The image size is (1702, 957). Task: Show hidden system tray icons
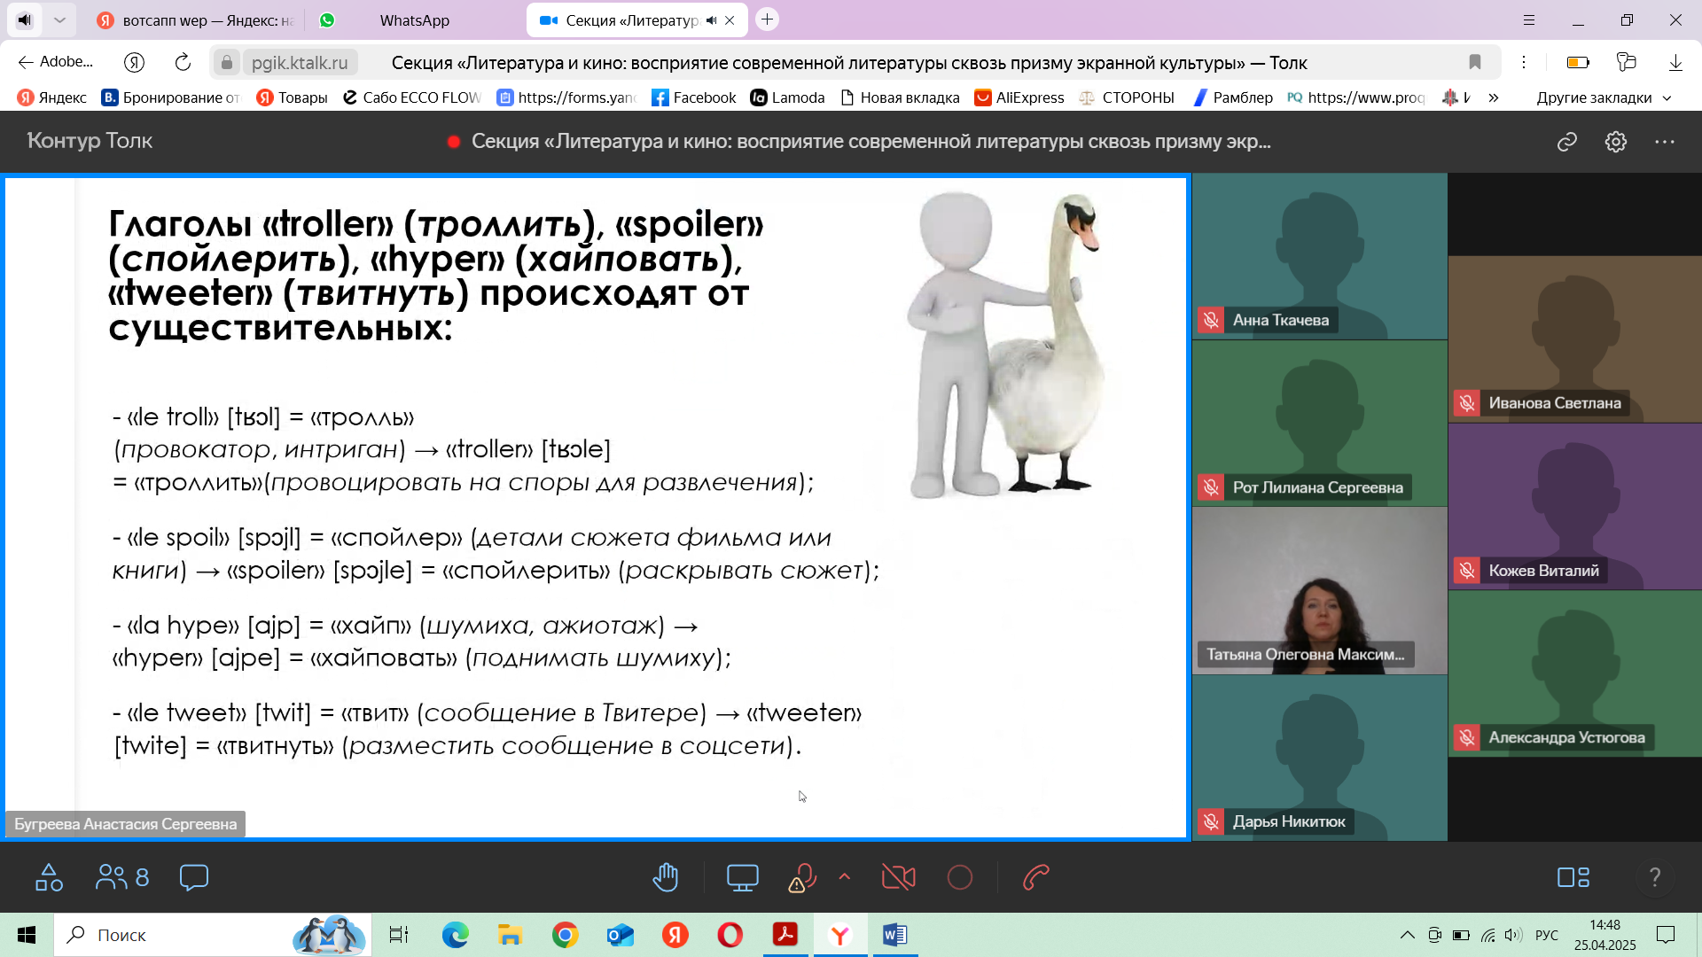point(1407,935)
